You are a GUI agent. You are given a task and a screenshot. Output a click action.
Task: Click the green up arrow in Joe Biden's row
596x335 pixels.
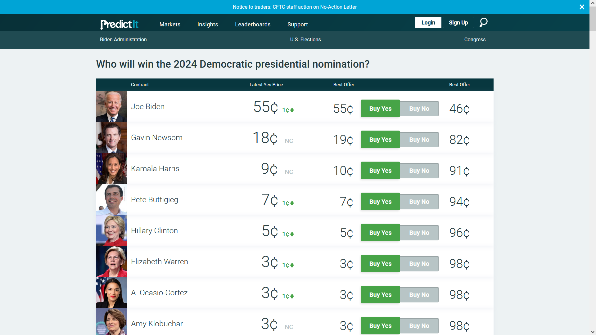pyautogui.click(x=292, y=110)
